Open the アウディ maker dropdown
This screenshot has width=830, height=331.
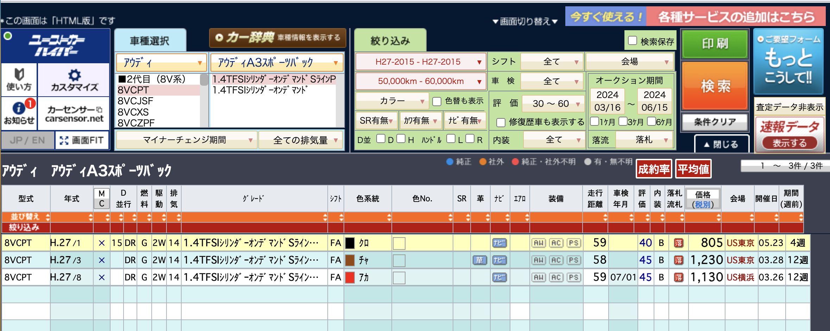tap(161, 63)
